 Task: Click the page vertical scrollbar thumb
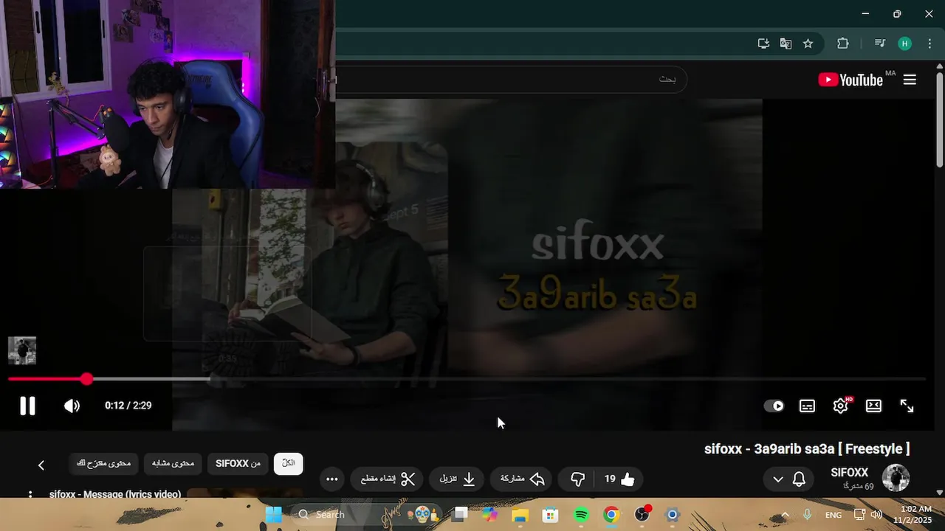click(939, 118)
